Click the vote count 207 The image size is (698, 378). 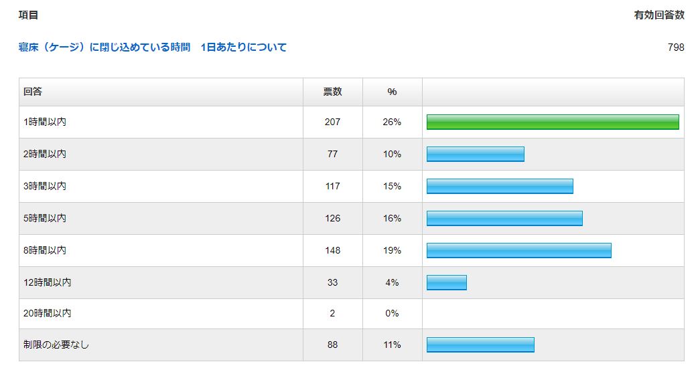332,122
